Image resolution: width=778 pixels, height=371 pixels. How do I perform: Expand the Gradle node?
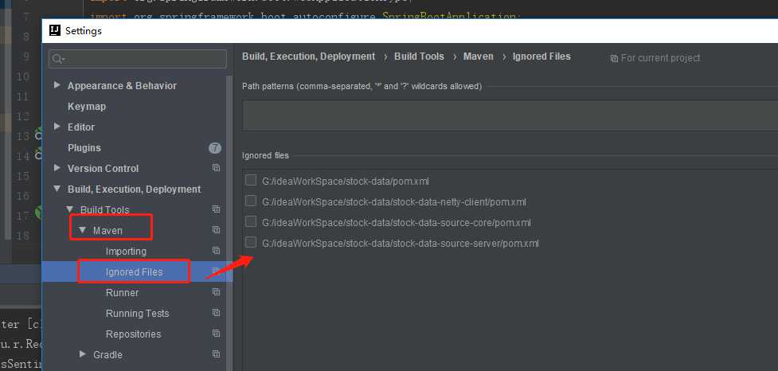pyautogui.click(x=83, y=354)
